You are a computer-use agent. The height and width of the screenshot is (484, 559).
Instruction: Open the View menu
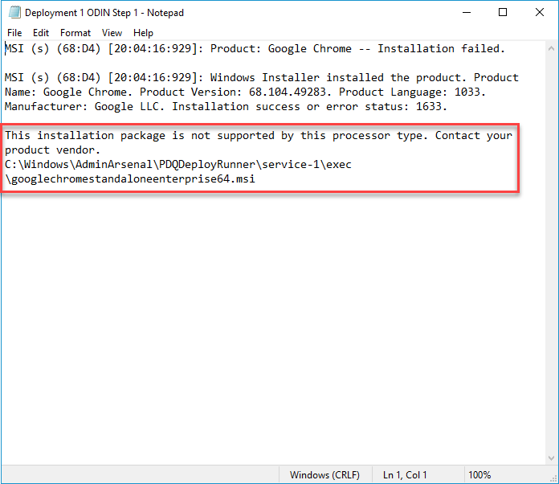112,33
